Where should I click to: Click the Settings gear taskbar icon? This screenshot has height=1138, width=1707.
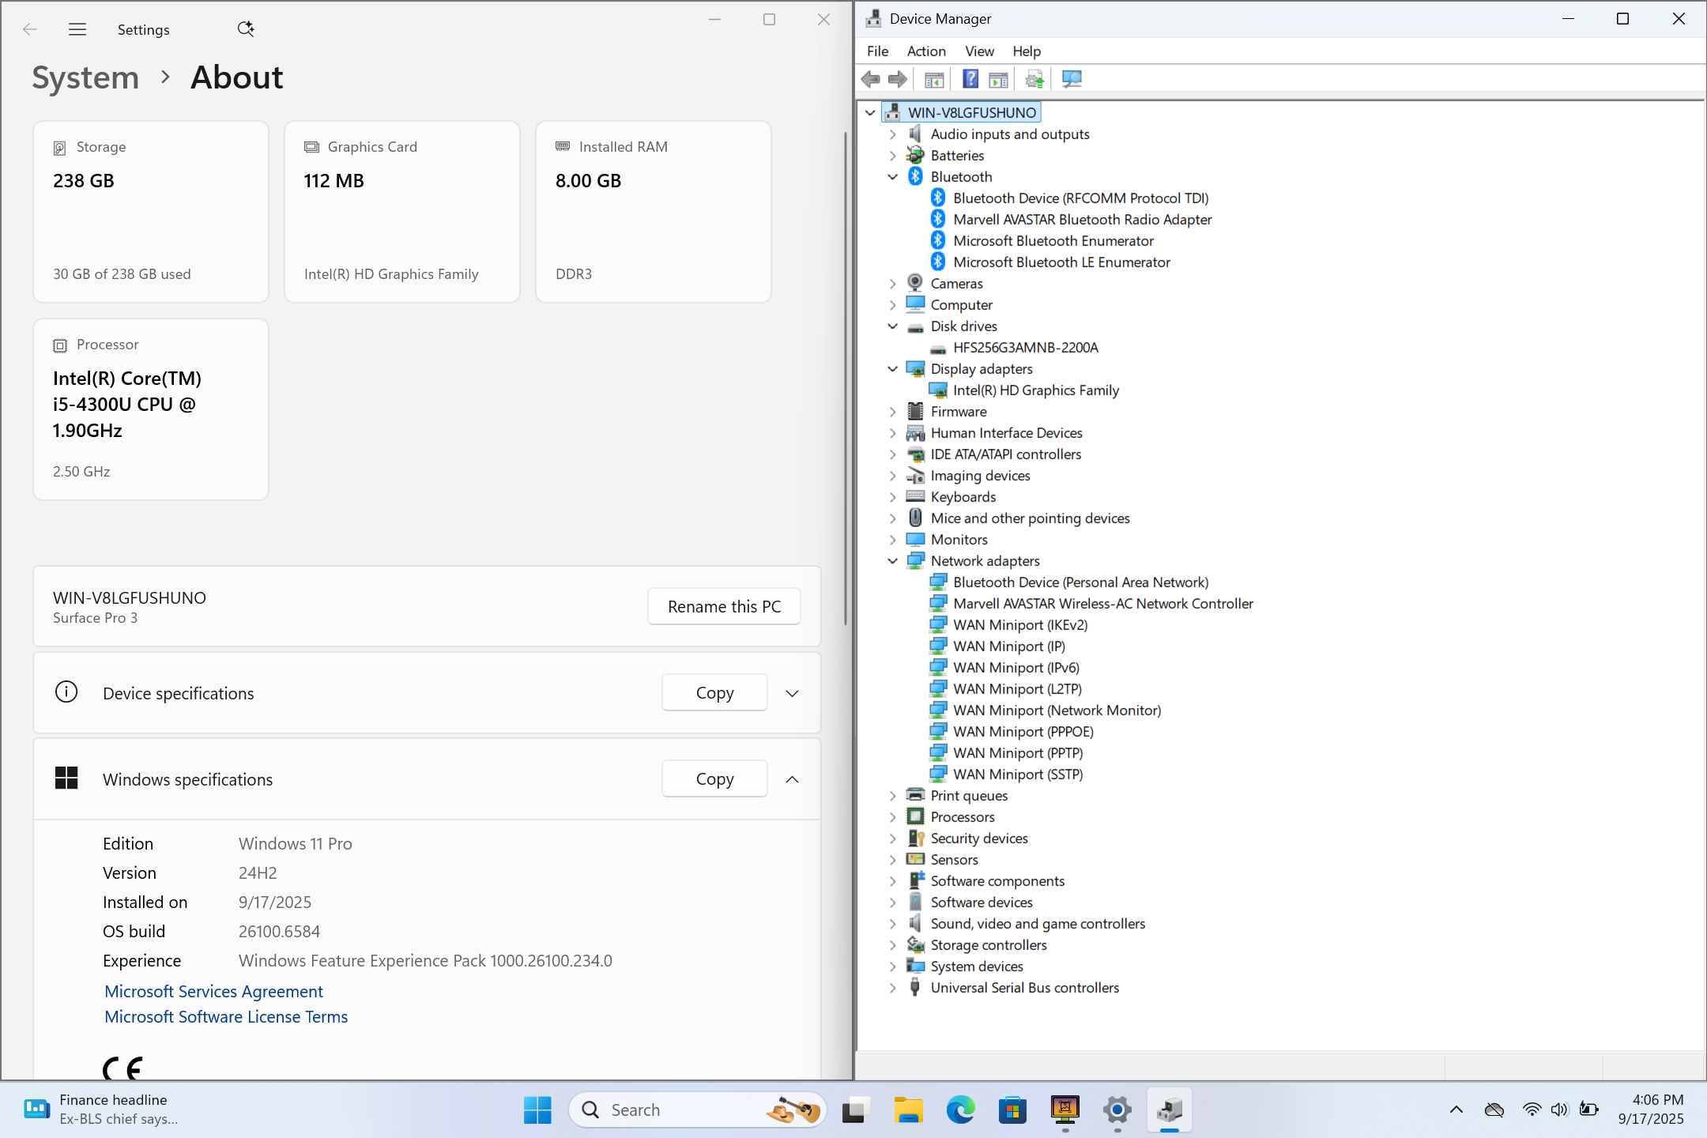[1117, 1110]
